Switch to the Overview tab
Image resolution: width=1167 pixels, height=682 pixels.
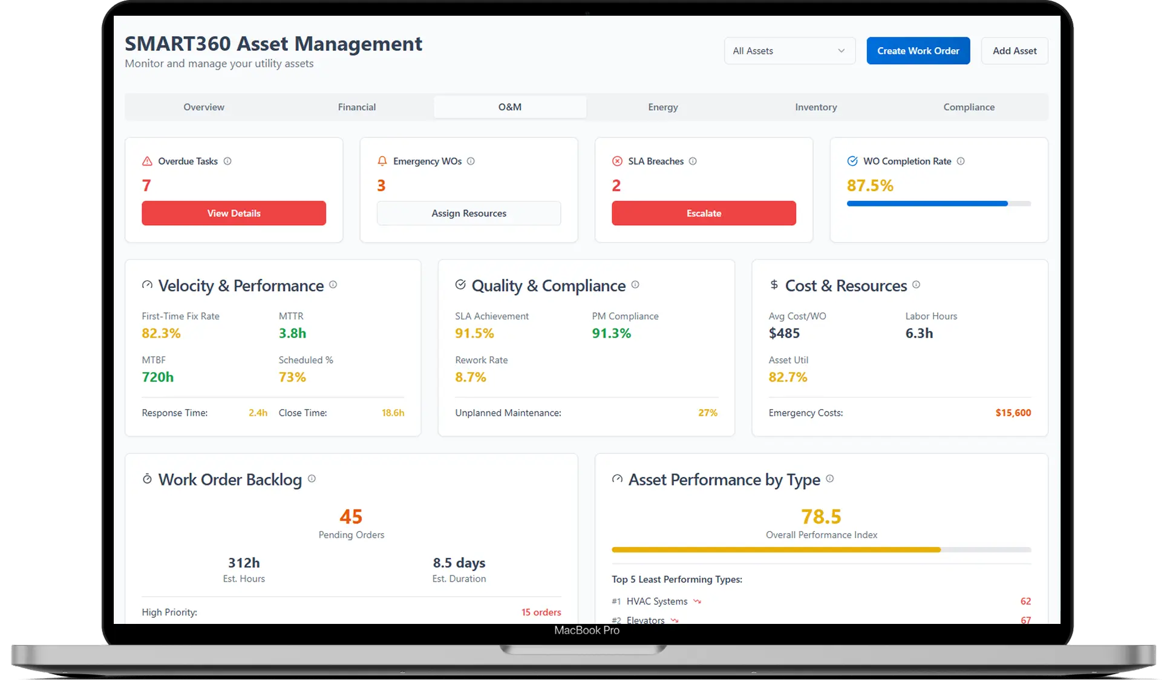(204, 107)
